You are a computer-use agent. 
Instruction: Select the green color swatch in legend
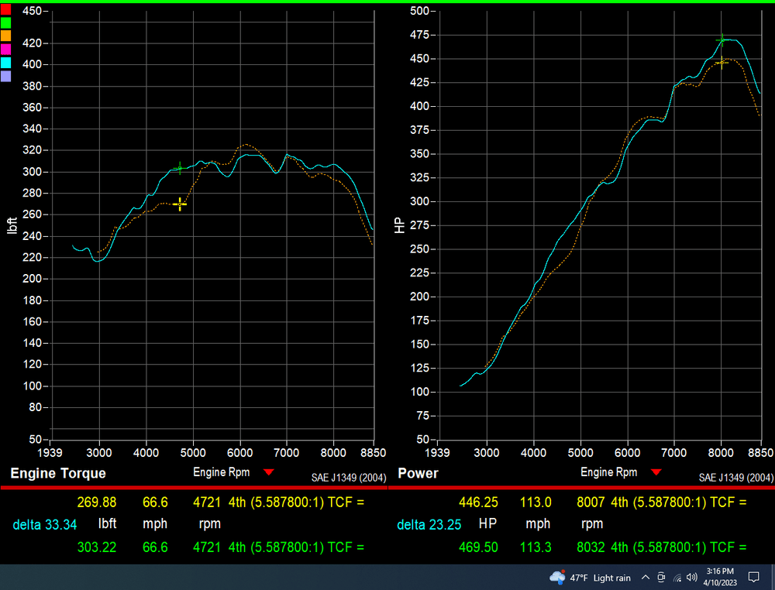click(x=5, y=22)
